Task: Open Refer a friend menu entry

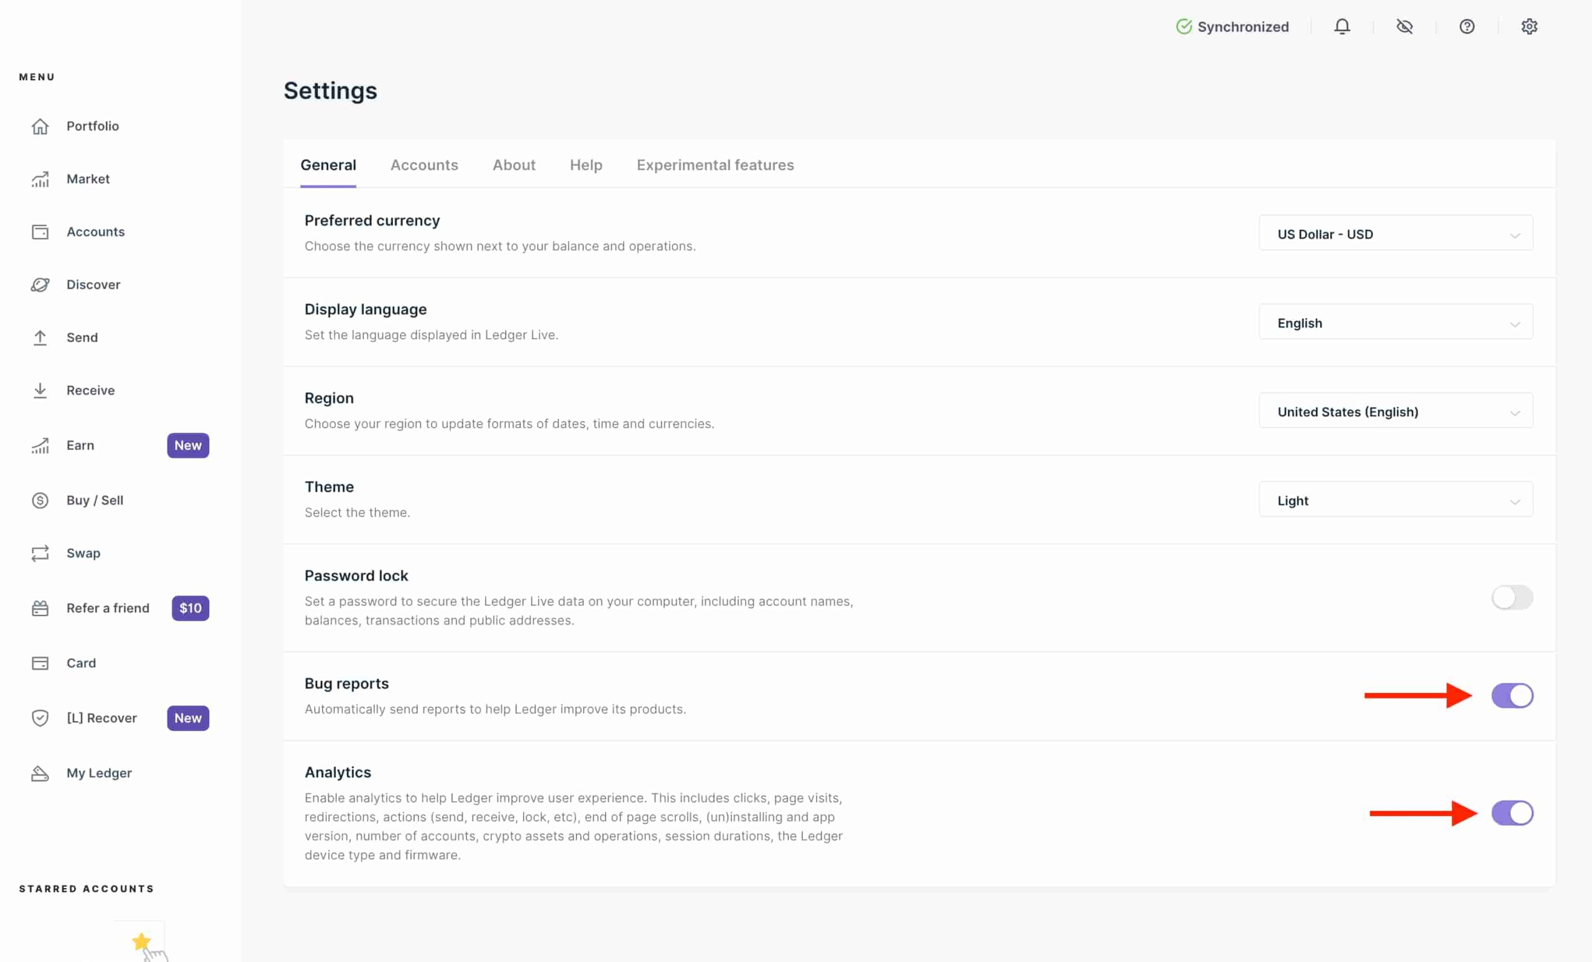Action: 107,608
